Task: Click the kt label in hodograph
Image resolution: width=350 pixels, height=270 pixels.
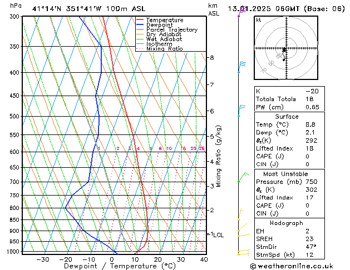Action: click(259, 20)
